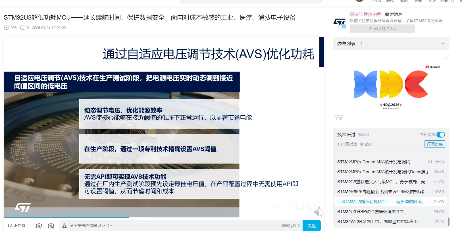The image size is (462, 233).
Task: Toggle the 自动连播 autoplay switch
Action: click(441, 135)
